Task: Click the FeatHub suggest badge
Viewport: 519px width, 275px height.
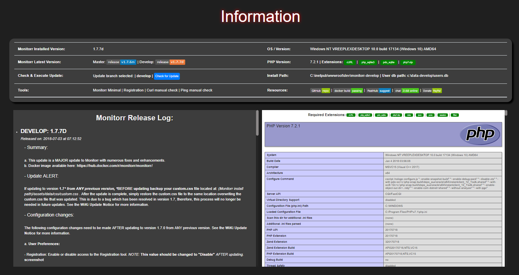Action: point(379,90)
